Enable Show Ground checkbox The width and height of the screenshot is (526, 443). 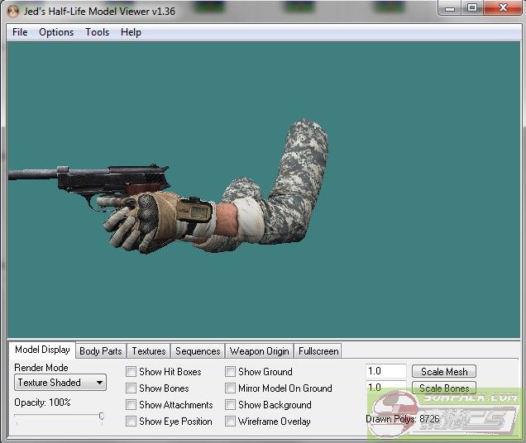point(231,372)
